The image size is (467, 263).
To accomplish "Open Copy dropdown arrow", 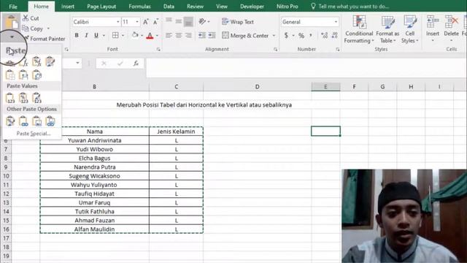I will tap(48, 28).
